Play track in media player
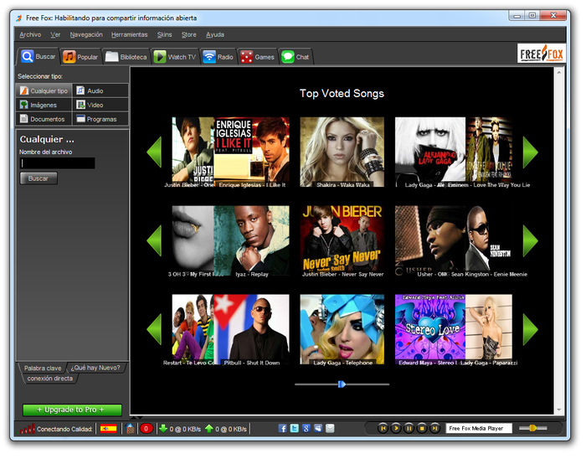 [396, 428]
